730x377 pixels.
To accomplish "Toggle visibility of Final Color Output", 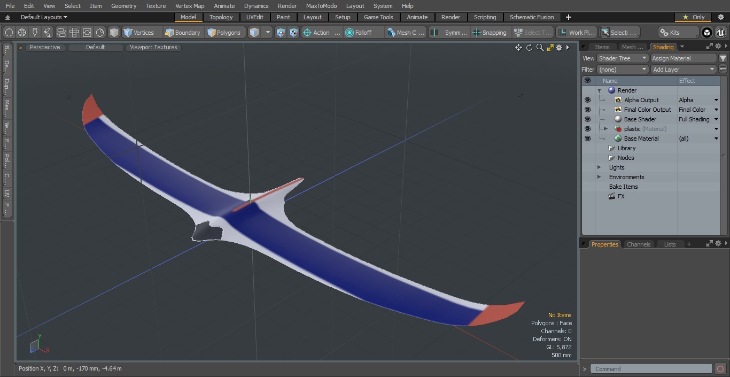I will [x=588, y=110].
